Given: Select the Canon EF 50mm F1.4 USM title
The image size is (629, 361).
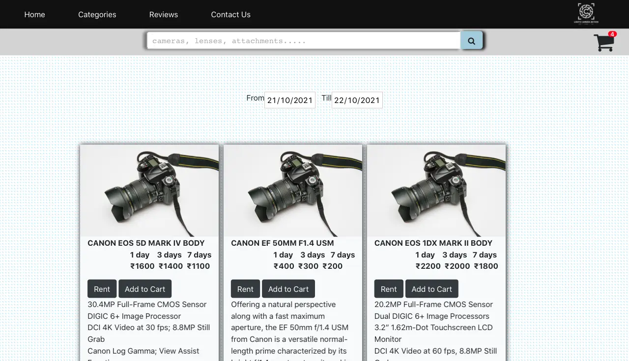Looking at the screenshot, I should click(282, 243).
